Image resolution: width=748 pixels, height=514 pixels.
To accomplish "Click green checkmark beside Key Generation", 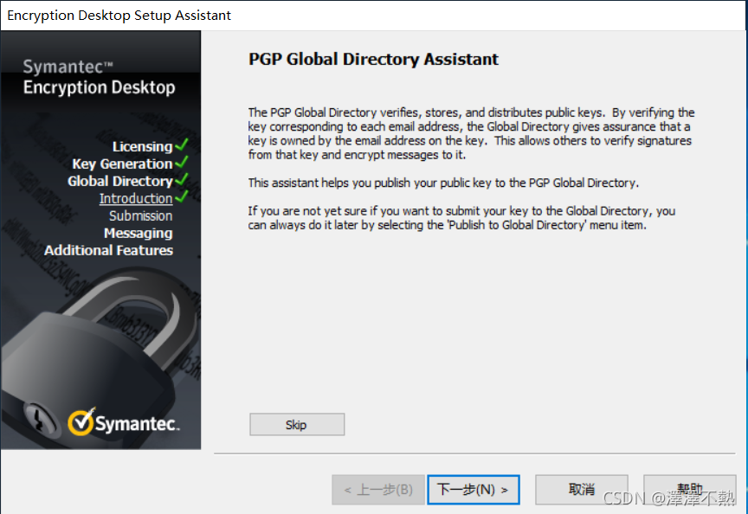I will [x=182, y=162].
